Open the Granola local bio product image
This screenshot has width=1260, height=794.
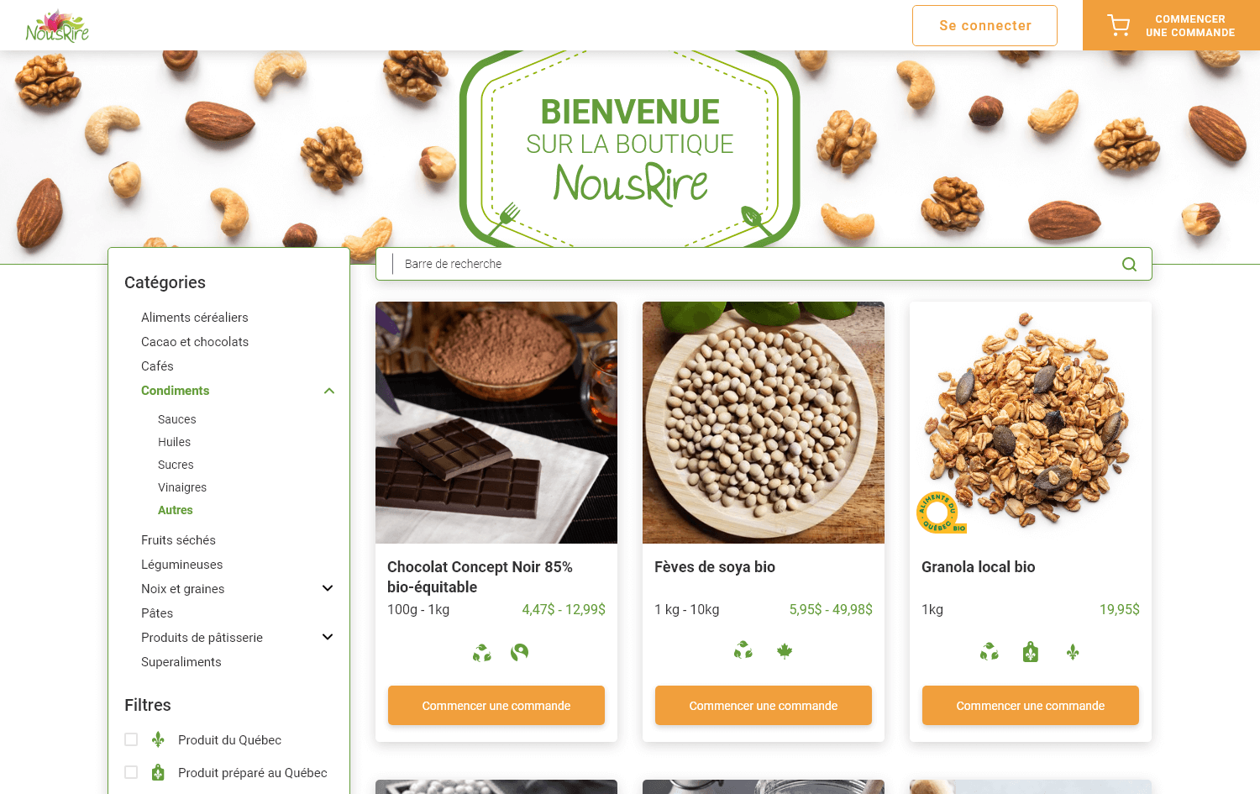[1031, 423]
